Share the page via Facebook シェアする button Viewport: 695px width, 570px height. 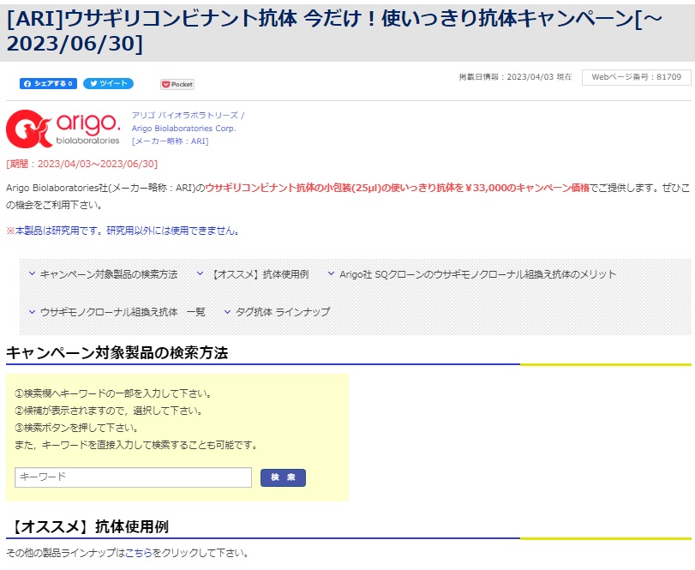(x=48, y=83)
